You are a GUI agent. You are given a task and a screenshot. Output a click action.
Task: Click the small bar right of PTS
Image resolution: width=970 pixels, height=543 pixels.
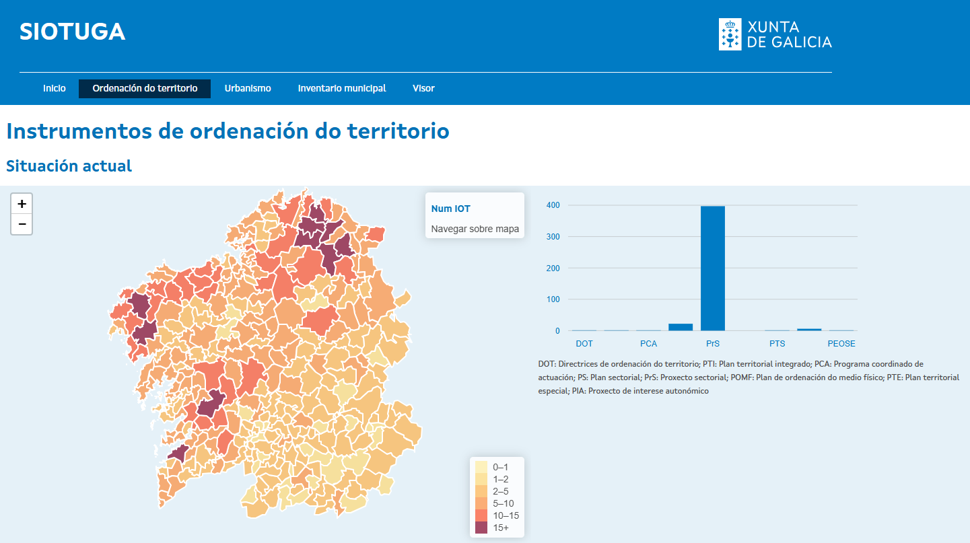coord(809,329)
